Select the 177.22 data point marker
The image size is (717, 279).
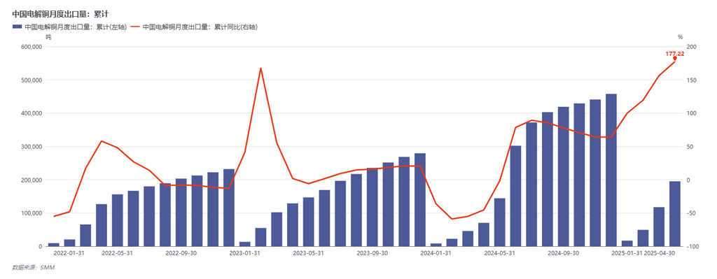click(x=674, y=59)
